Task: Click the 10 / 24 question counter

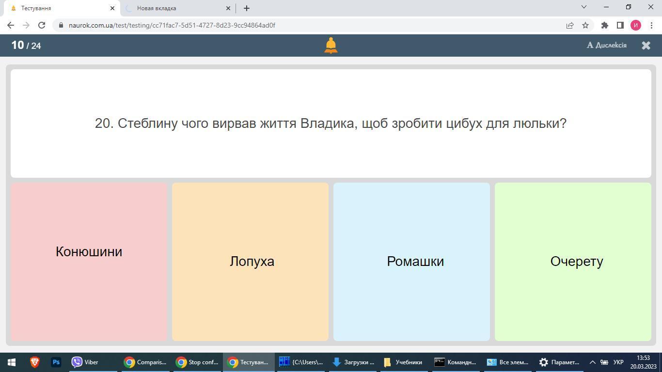Action: click(26, 46)
